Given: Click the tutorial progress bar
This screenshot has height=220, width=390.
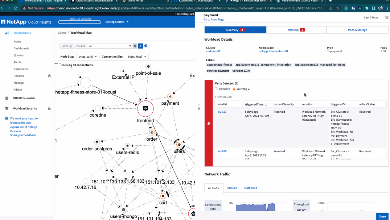Looking at the screenshot, I should coord(79,22).
